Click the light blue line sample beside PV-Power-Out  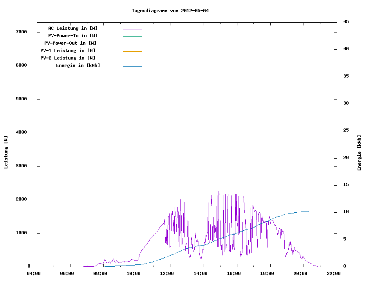(132, 44)
